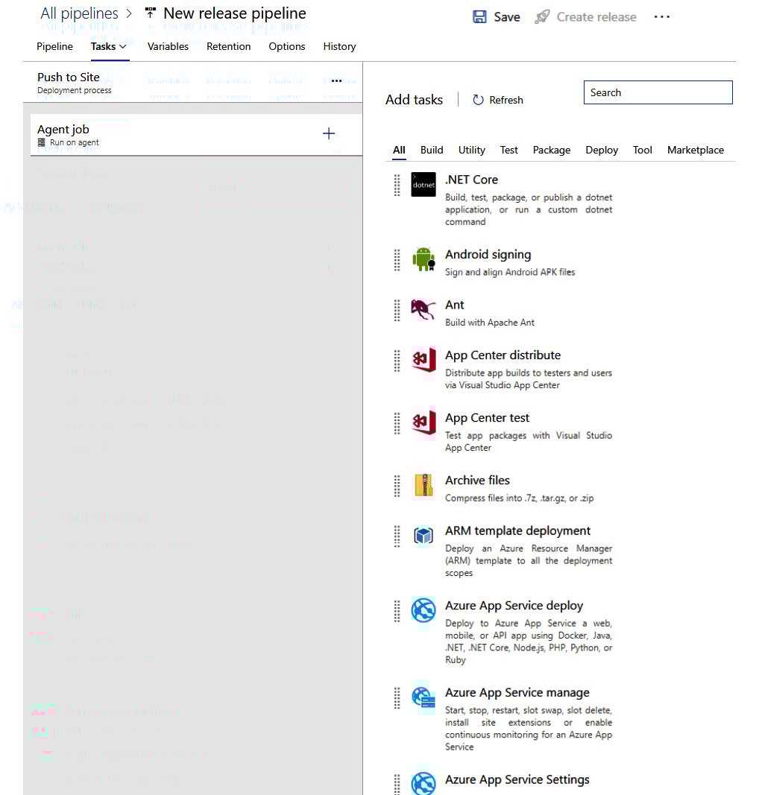
Task: Select the App Center test icon
Action: pos(423,422)
